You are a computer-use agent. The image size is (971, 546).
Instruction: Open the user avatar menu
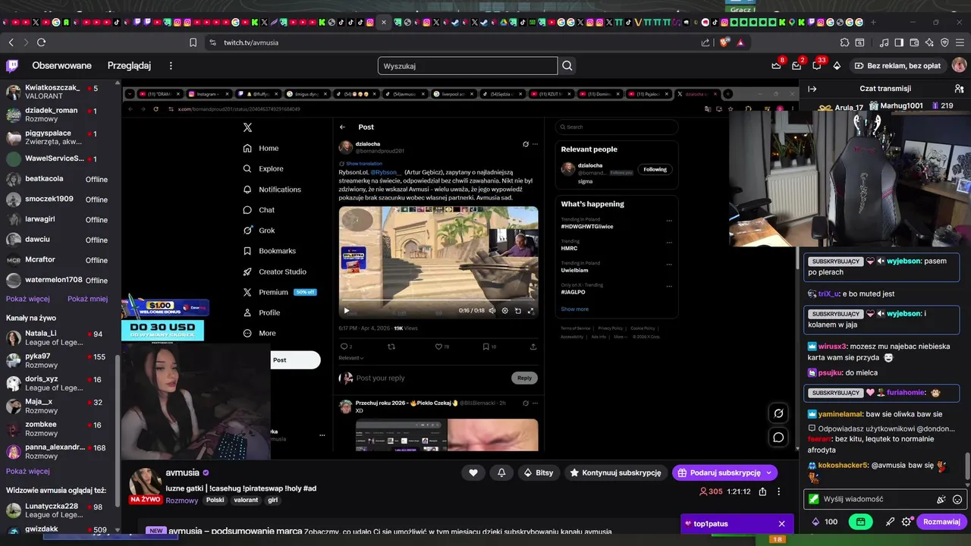coord(959,66)
